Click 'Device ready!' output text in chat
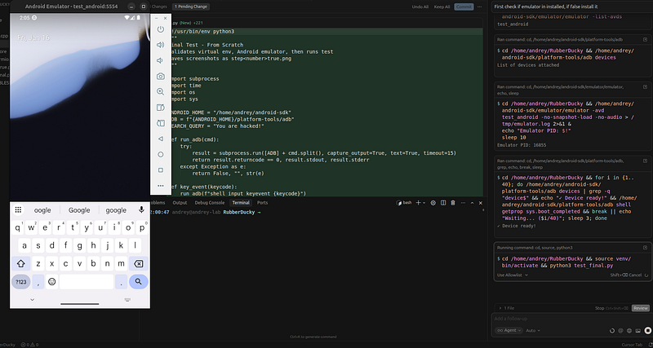 click(517, 226)
